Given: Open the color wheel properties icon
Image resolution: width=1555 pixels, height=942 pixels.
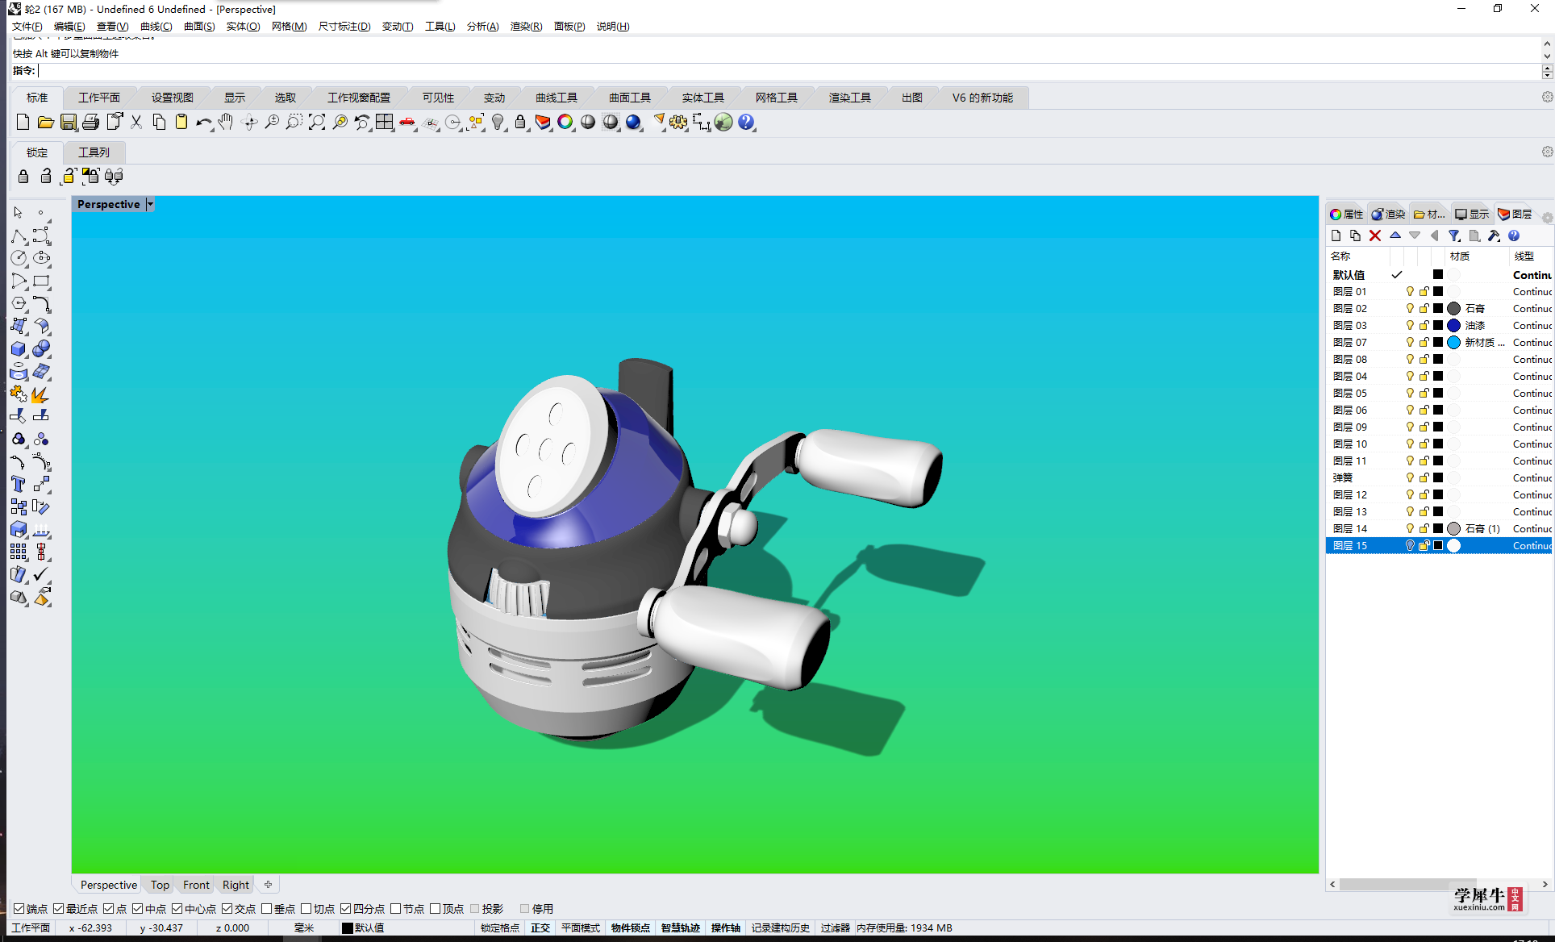Looking at the screenshot, I should click(565, 122).
